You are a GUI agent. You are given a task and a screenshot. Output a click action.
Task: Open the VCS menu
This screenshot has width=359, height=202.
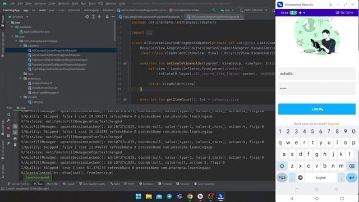click(x=100, y=3)
